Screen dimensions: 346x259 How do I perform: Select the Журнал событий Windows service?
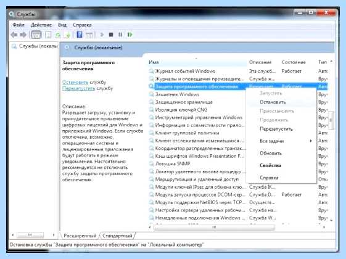pos(185,71)
